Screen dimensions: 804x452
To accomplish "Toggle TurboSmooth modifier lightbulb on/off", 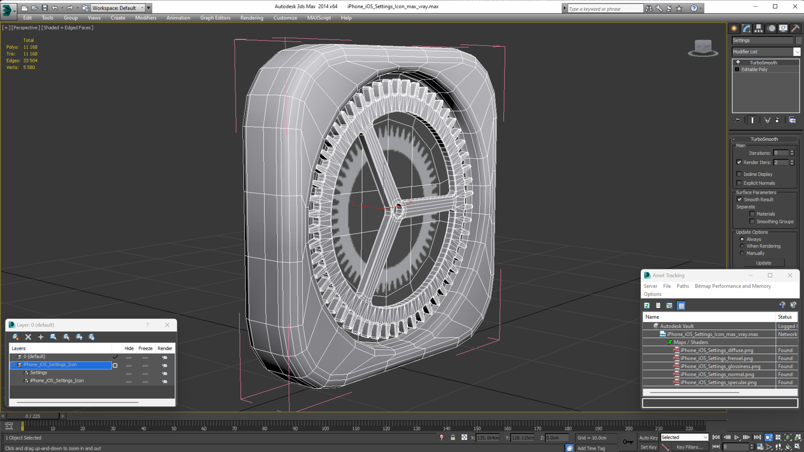I will [738, 63].
